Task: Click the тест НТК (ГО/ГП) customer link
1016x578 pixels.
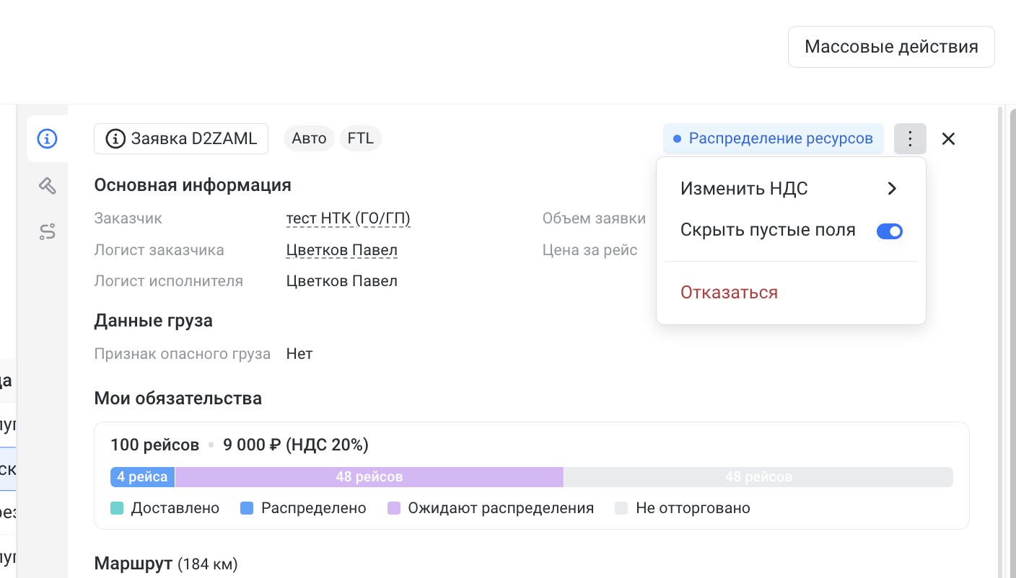Action: (348, 218)
